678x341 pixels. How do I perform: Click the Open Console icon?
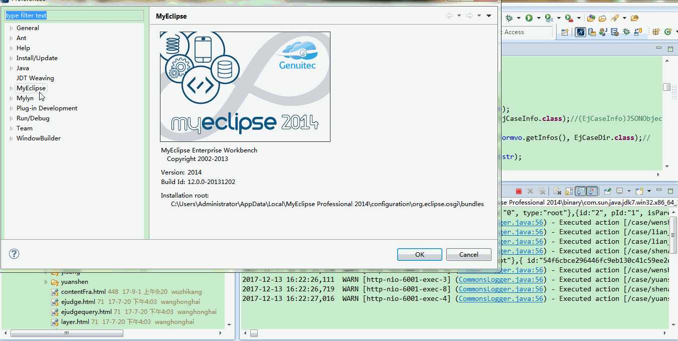[x=639, y=191]
